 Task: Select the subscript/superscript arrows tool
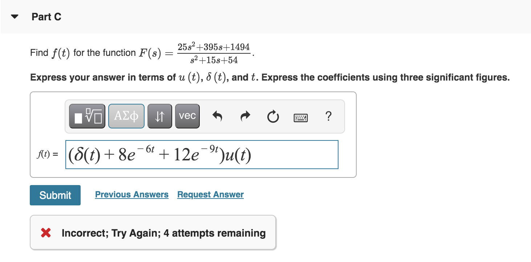point(160,116)
